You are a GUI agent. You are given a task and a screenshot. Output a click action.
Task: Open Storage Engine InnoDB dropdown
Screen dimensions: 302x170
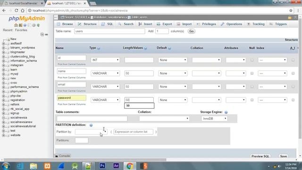tap(214, 119)
